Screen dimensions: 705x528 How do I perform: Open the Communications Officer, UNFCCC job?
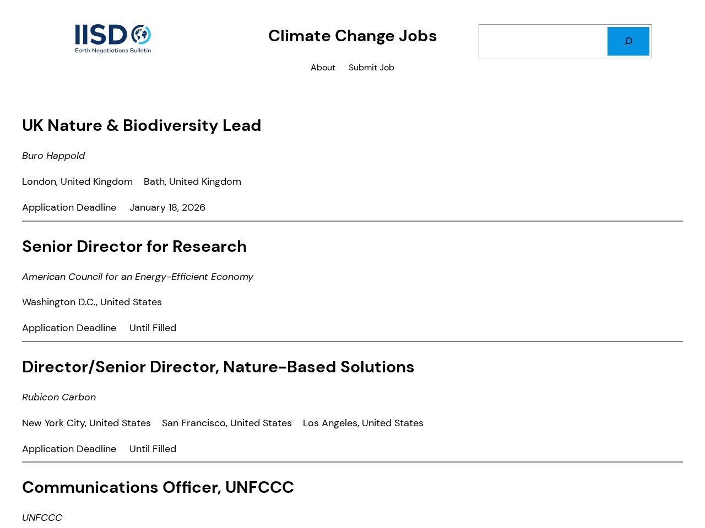pyautogui.click(x=158, y=487)
